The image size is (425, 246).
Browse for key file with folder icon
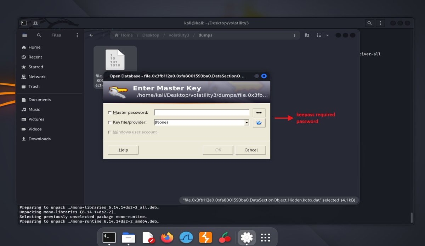click(x=259, y=123)
